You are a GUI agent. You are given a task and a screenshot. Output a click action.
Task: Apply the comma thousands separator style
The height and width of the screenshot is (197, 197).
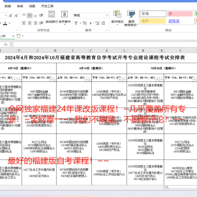pos(91,23)
